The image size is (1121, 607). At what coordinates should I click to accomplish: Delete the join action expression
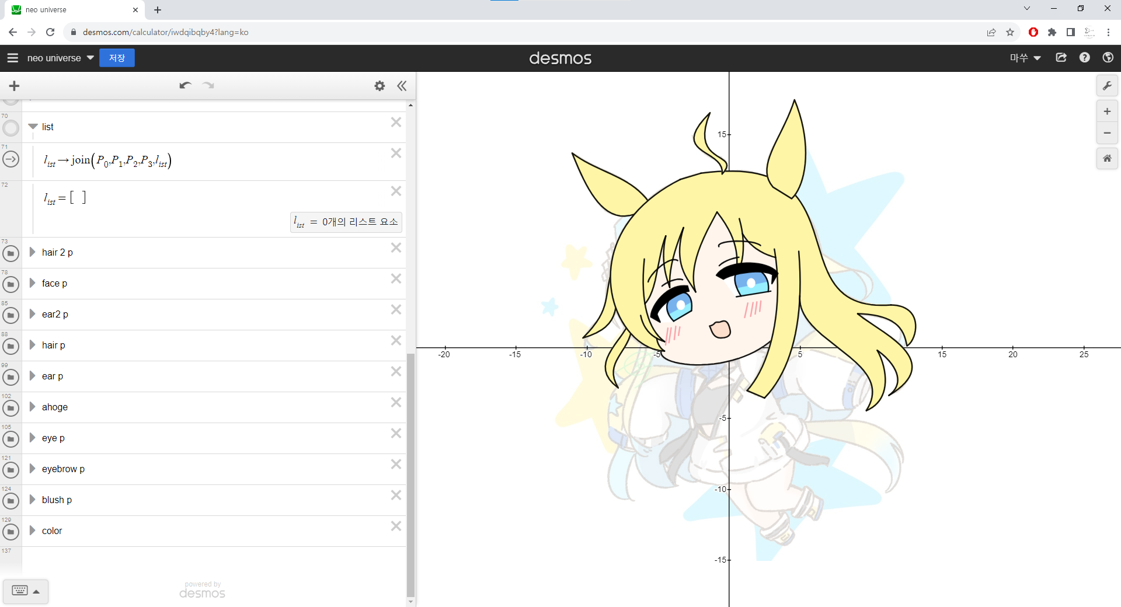(396, 154)
